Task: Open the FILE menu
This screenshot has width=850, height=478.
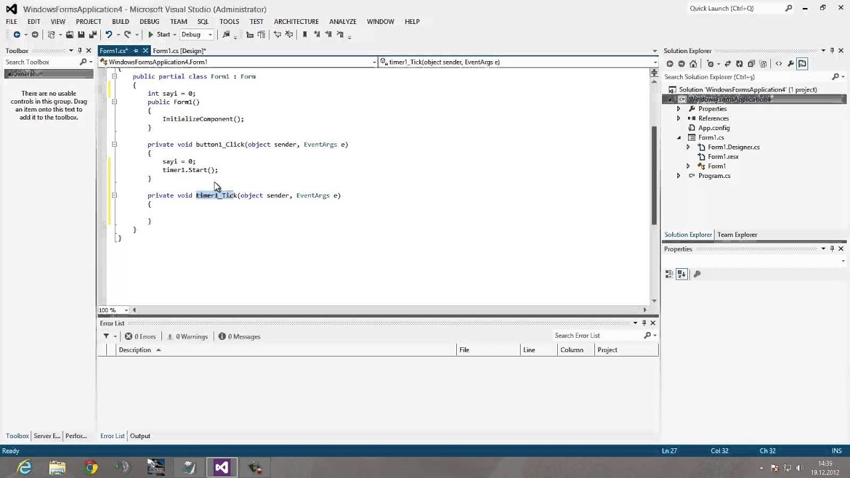Action: coord(12,21)
